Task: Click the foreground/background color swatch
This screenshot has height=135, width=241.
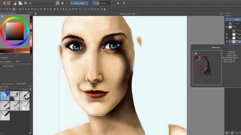Action: click(15, 3)
